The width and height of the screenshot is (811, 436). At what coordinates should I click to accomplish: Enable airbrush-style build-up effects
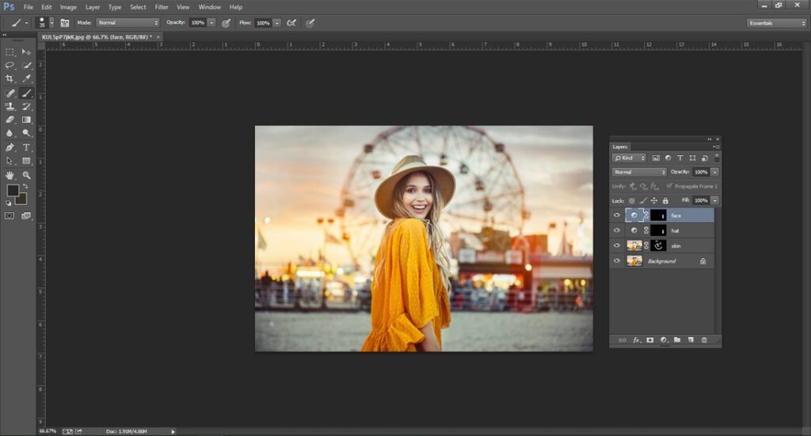click(291, 23)
